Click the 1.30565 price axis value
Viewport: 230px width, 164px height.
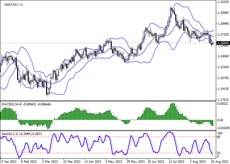[x=223, y=13]
